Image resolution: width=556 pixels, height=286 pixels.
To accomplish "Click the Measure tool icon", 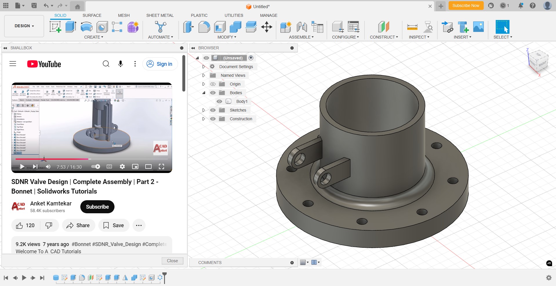I will 412,27.
